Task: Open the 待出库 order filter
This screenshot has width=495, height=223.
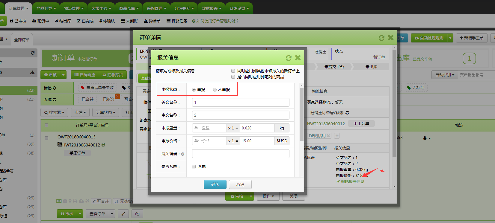Action: coord(63,21)
